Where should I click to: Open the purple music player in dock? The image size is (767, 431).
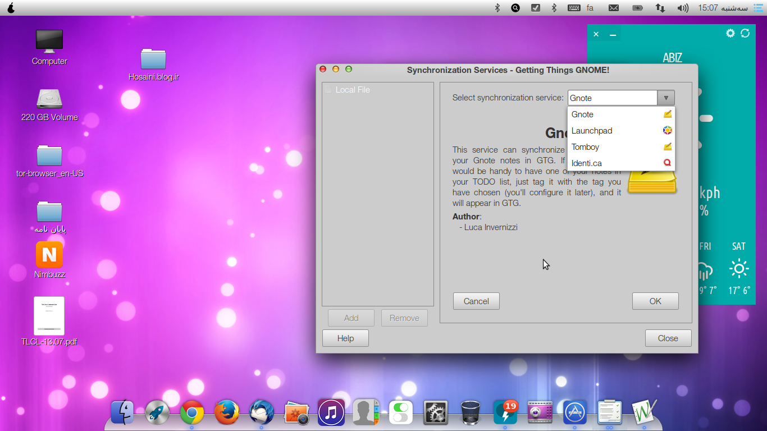pos(331,414)
